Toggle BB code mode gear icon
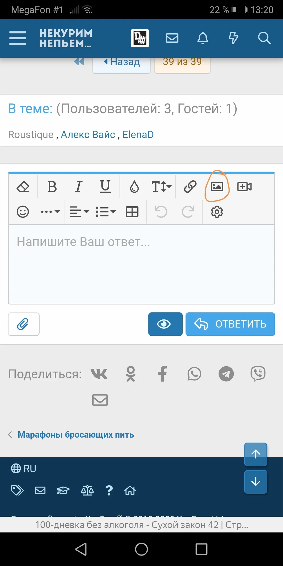 217,212
